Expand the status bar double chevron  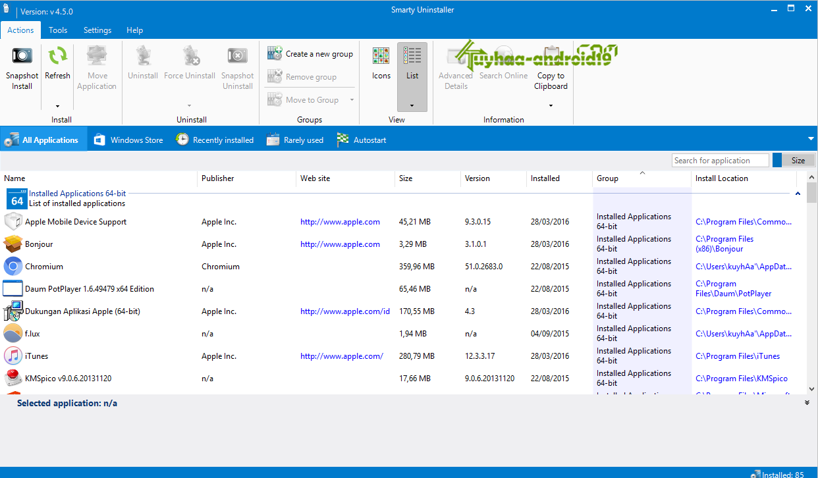coord(806,402)
